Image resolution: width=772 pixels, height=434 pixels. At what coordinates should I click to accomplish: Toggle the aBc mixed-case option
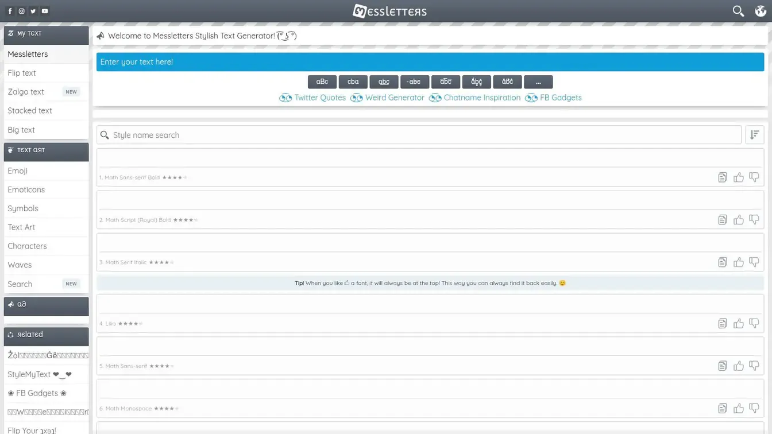pyautogui.click(x=322, y=82)
